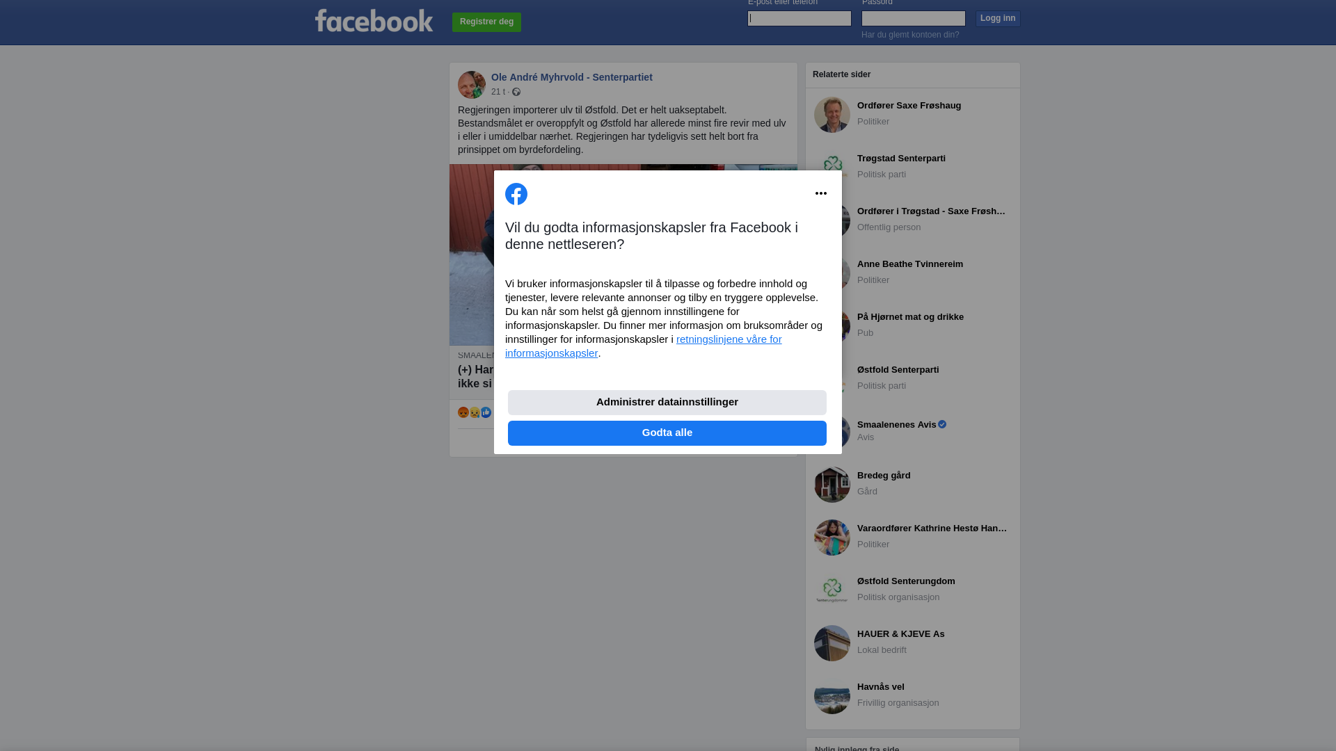Click the Facebook logo in header
This screenshot has width=1336, height=751.
(x=374, y=21)
